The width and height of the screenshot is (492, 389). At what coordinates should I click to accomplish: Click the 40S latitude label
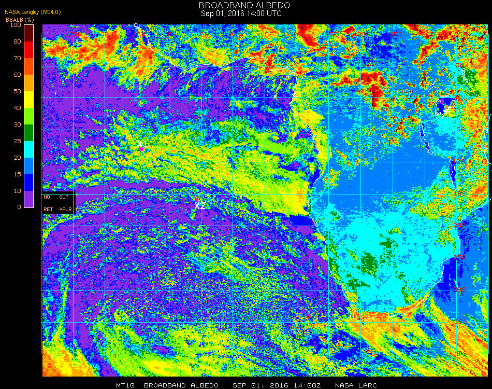click(x=460, y=354)
